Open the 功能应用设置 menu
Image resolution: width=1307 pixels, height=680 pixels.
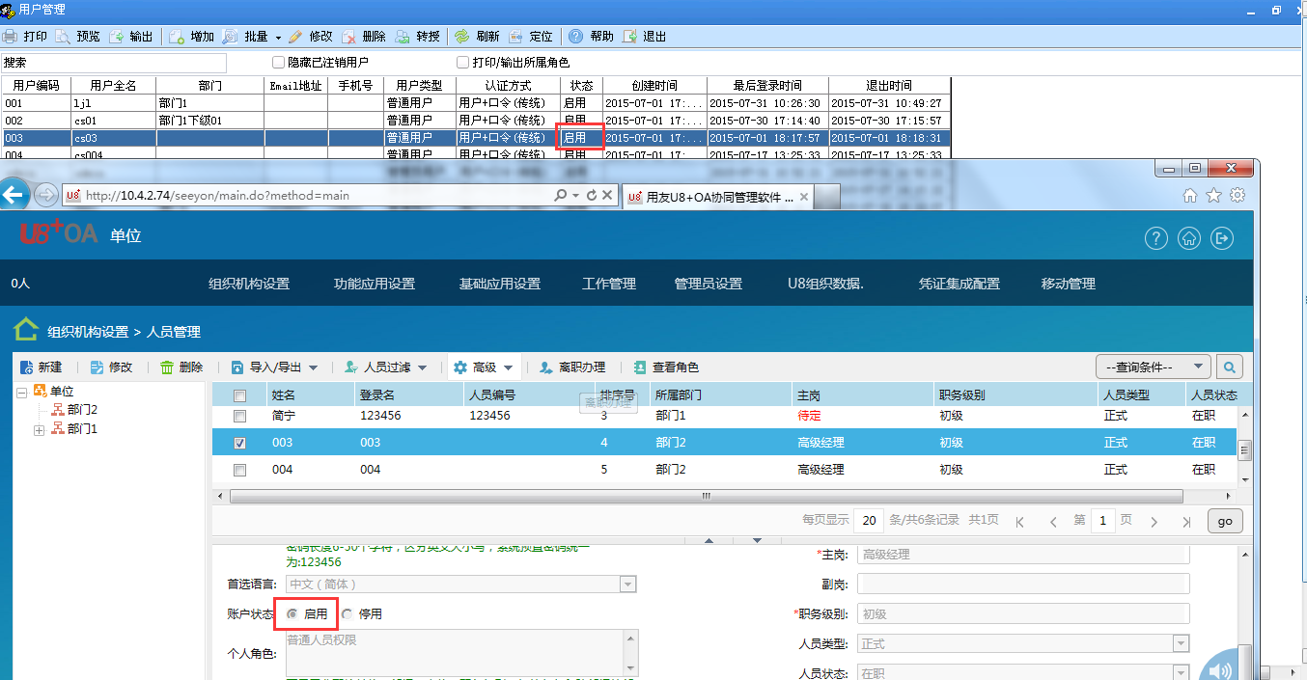point(375,284)
